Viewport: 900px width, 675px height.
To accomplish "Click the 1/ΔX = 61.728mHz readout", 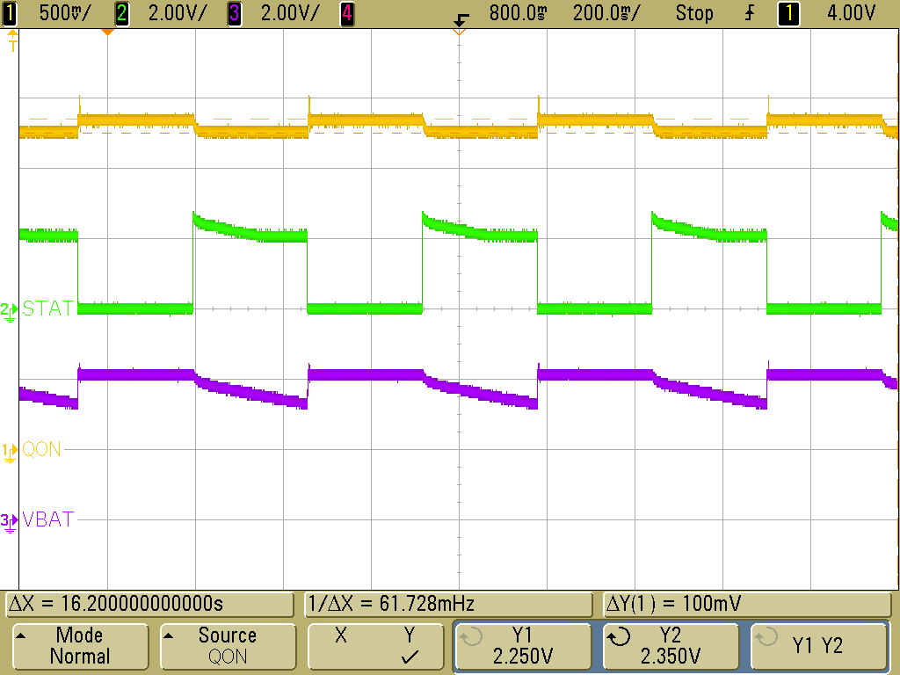I will click(448, 605).
